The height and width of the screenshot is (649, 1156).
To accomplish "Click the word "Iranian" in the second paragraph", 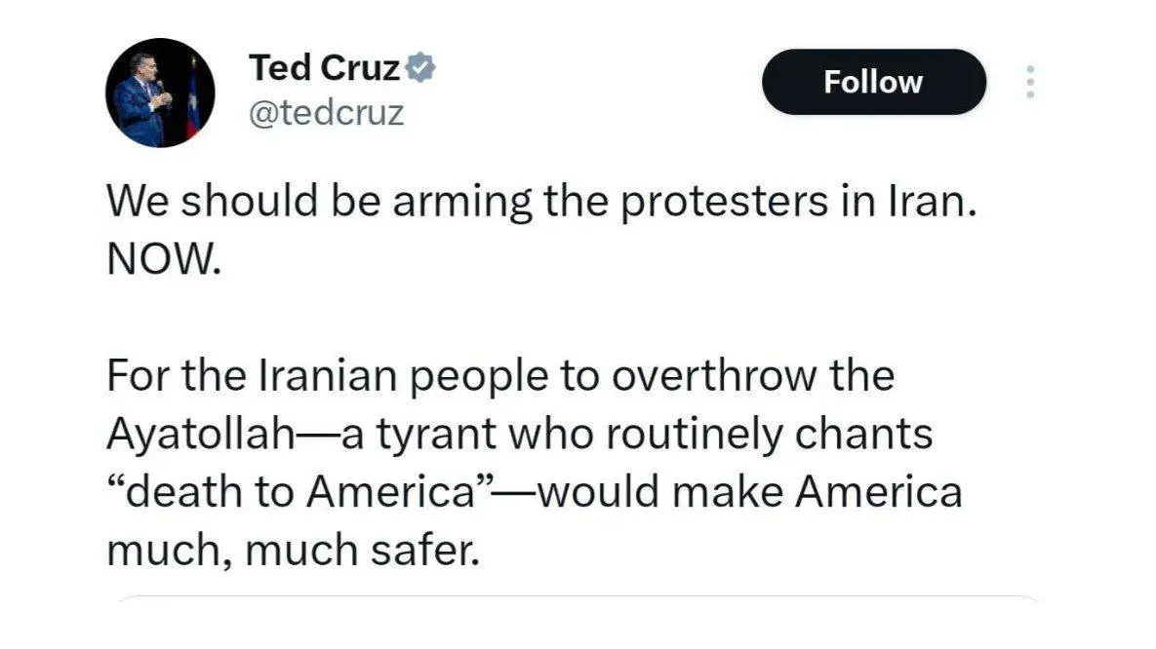I will coord(315,375).
